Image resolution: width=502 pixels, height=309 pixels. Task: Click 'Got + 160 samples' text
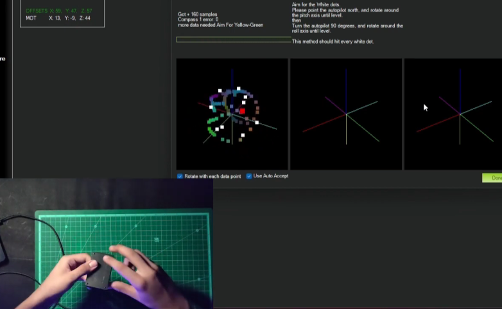tap(197, 14)
